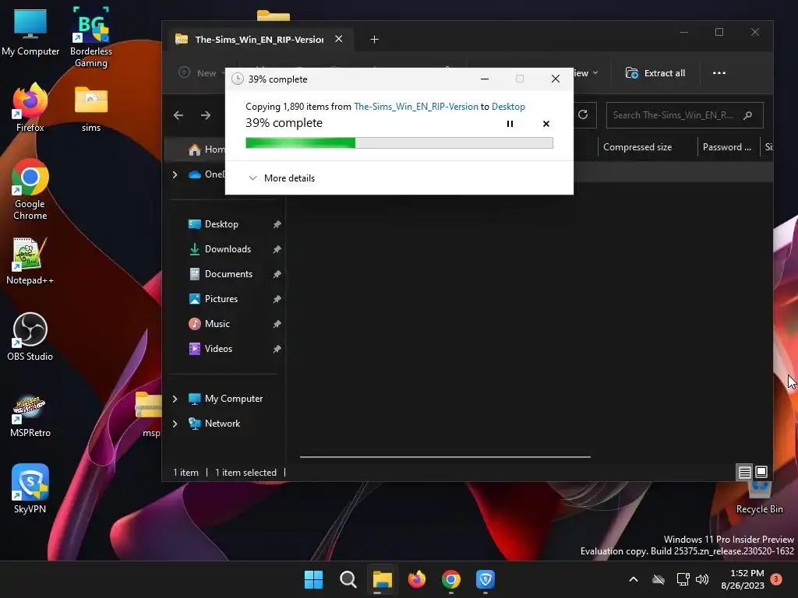Click the green copy progress bar
The width and height of the screenshot is (798, 598).
399,143
